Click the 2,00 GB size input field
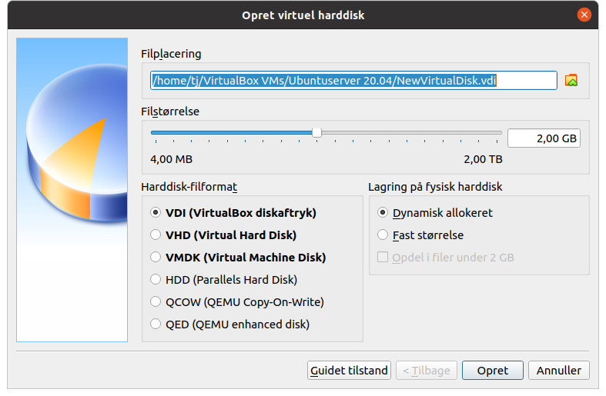The height and width of the screenshot is (396, 606). pos(544,138)
